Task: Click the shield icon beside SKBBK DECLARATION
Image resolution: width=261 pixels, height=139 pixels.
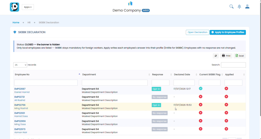Action: (15, 32)
